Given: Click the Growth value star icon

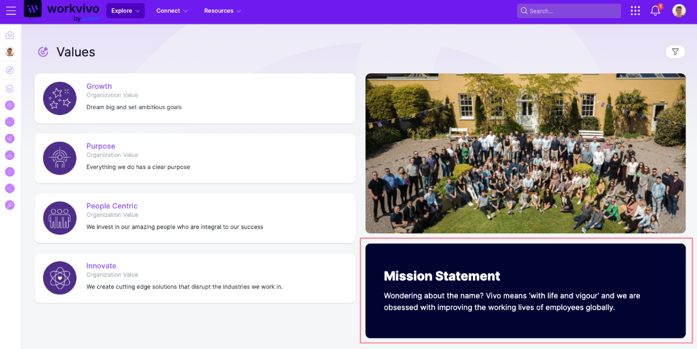Looking at the screenshot, I should pos(59,98).
